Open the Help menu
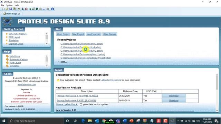This screenshot has height=124, width=221. pos(17,6)
